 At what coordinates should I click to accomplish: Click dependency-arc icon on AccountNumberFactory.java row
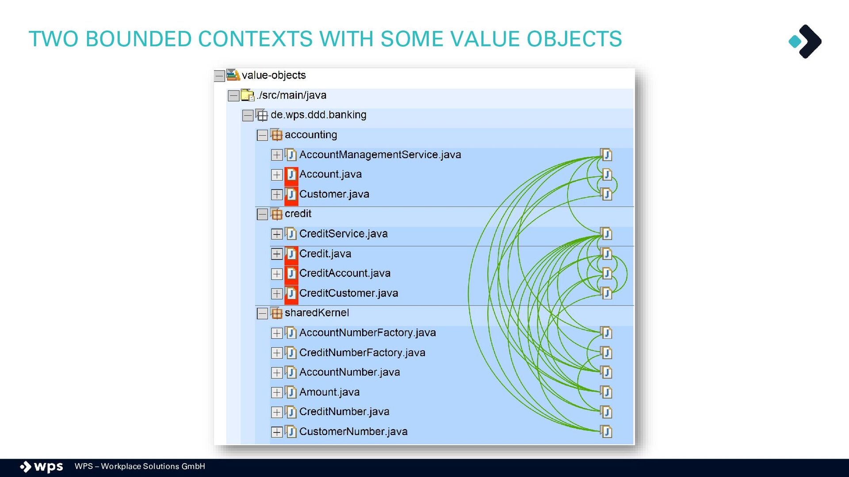606,333
